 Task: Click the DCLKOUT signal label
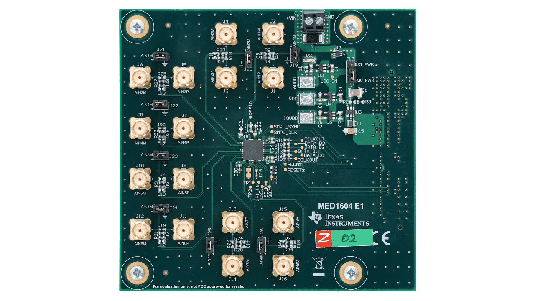308,159
